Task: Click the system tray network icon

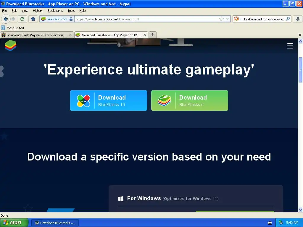Action: (x=281, y=223)
